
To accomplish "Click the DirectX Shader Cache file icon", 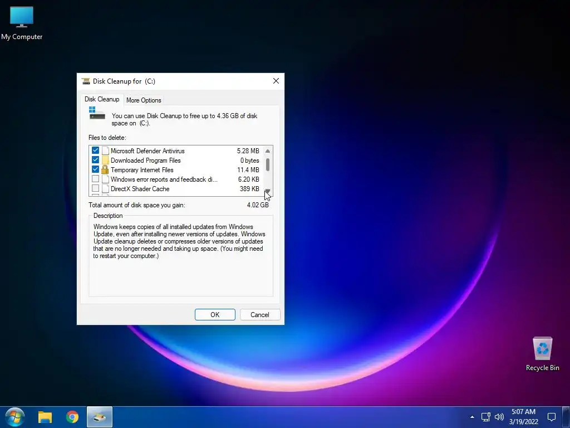I will [x=105, y=188].
